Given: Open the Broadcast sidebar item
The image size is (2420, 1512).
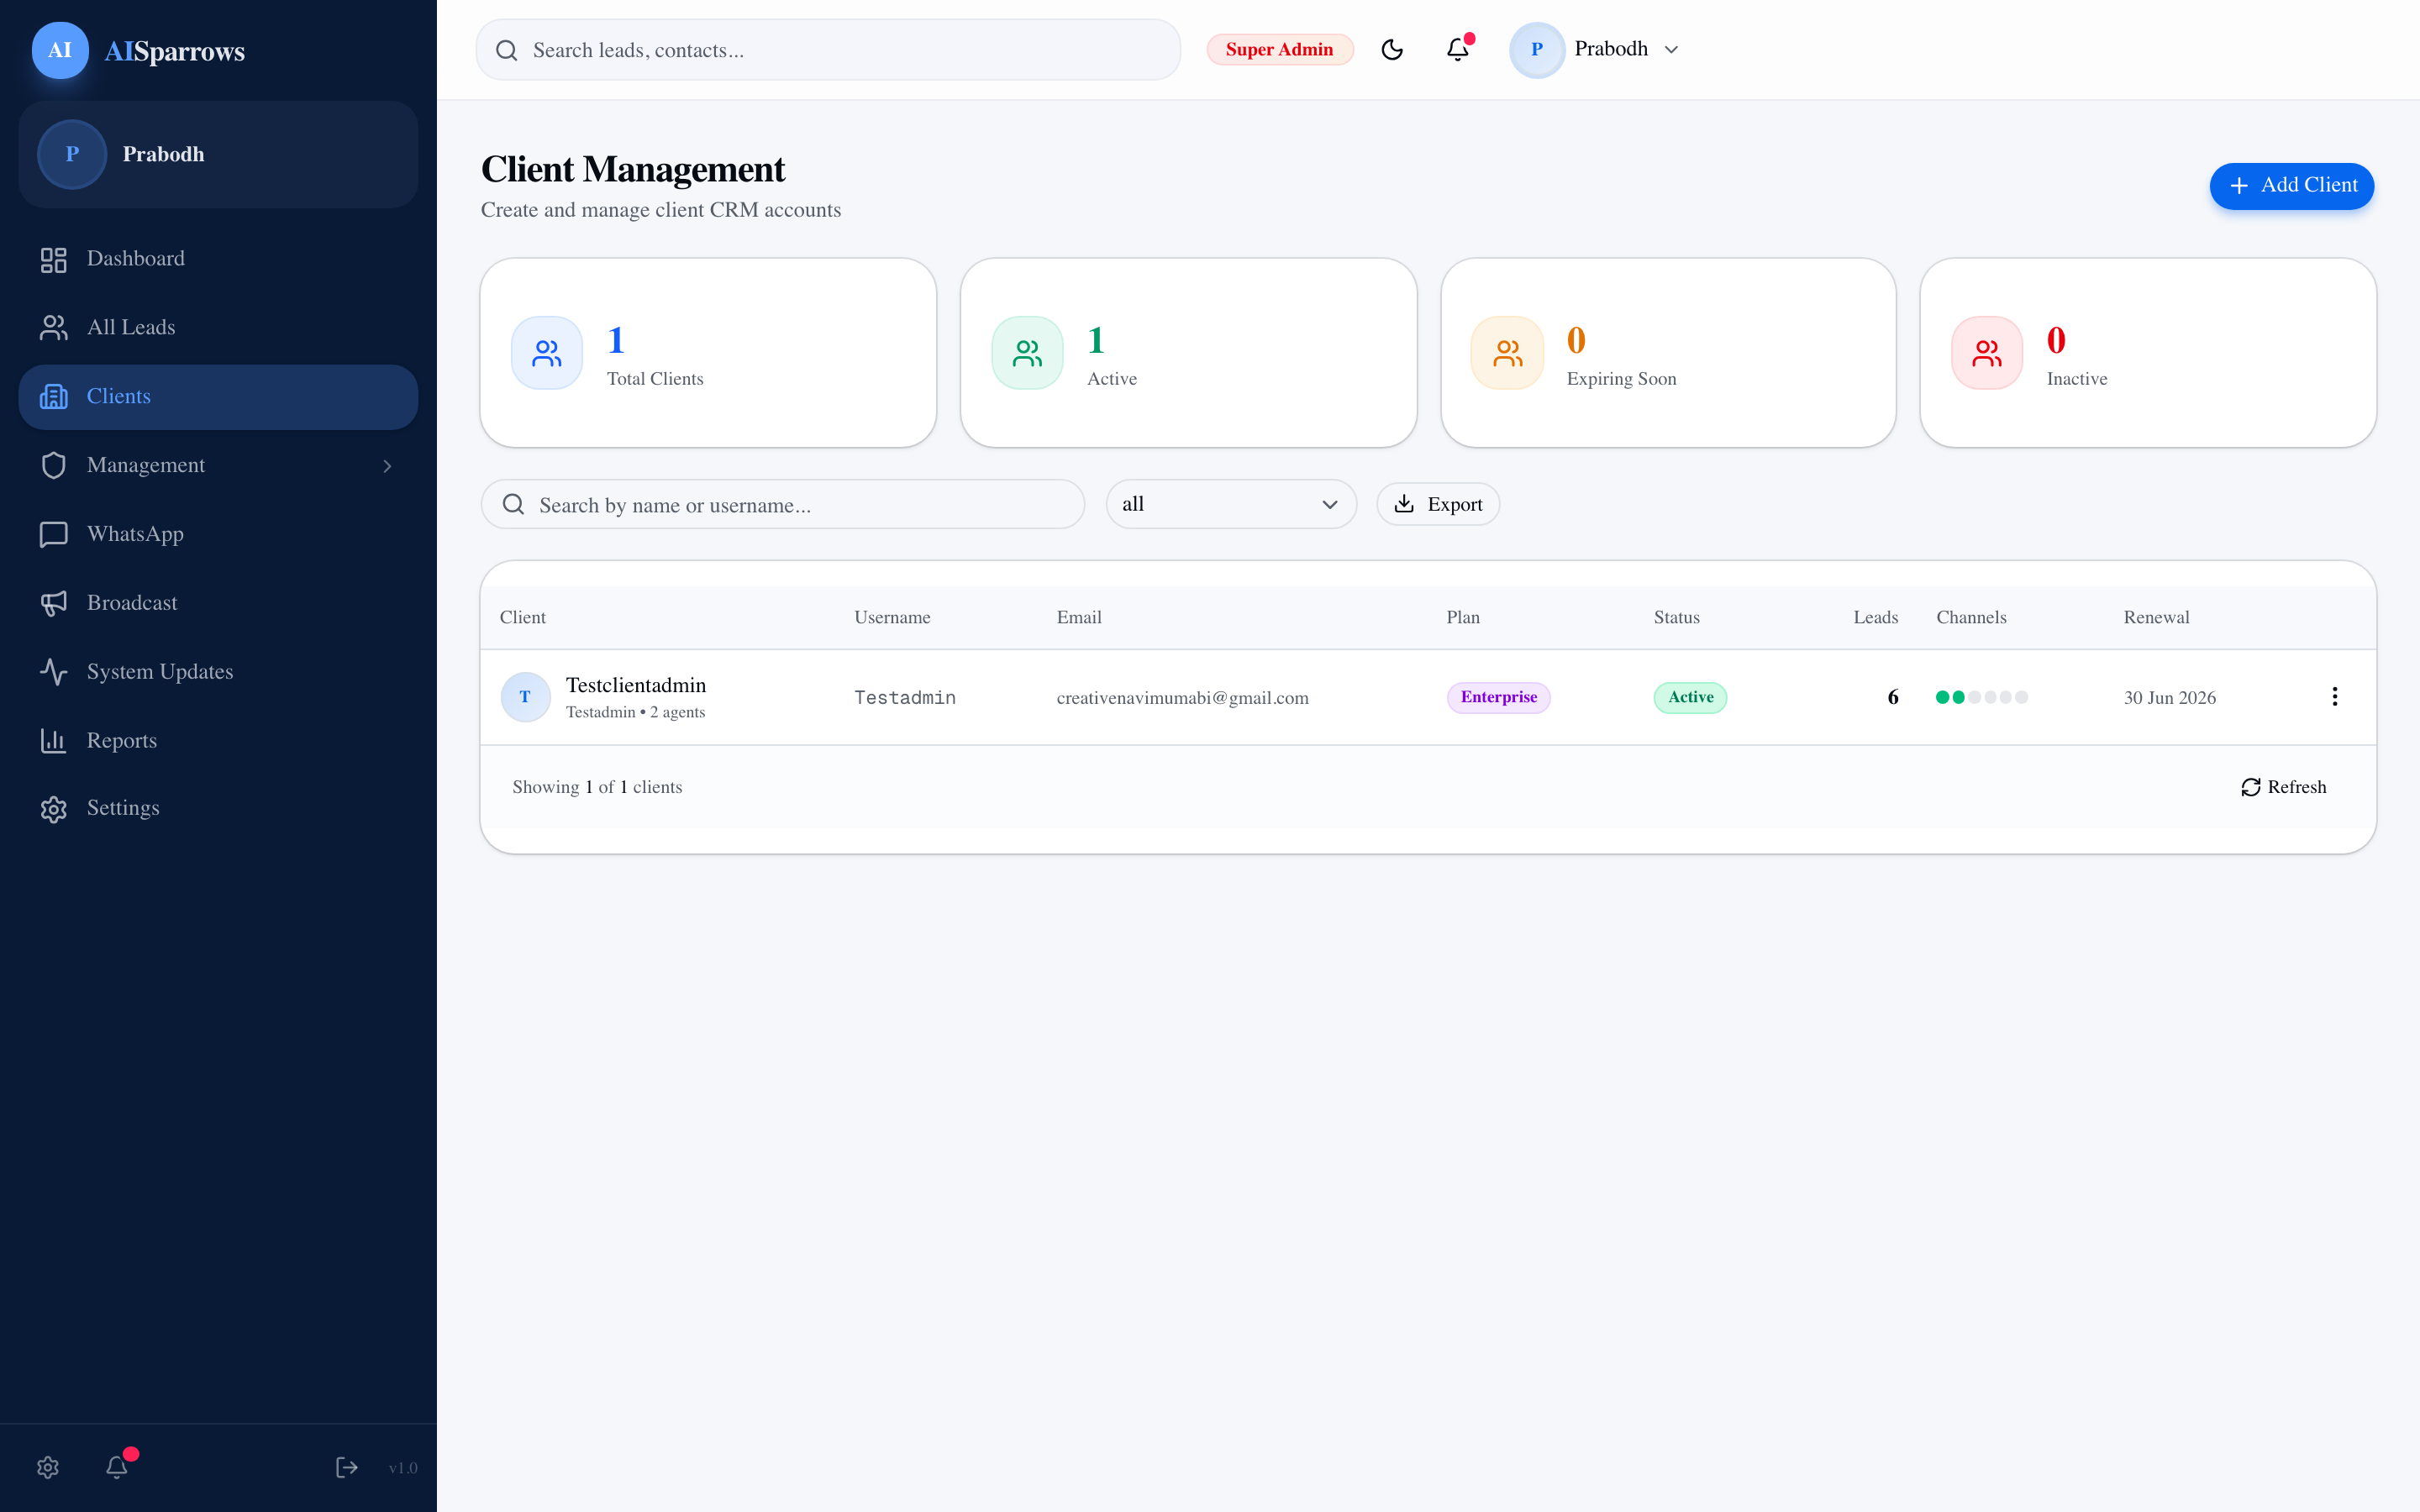Looking at the screenshot, I should (218, 603).
